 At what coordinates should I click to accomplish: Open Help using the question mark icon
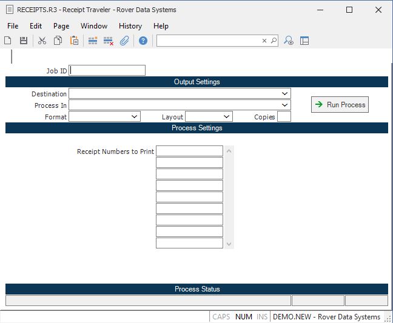pos(143,41)
